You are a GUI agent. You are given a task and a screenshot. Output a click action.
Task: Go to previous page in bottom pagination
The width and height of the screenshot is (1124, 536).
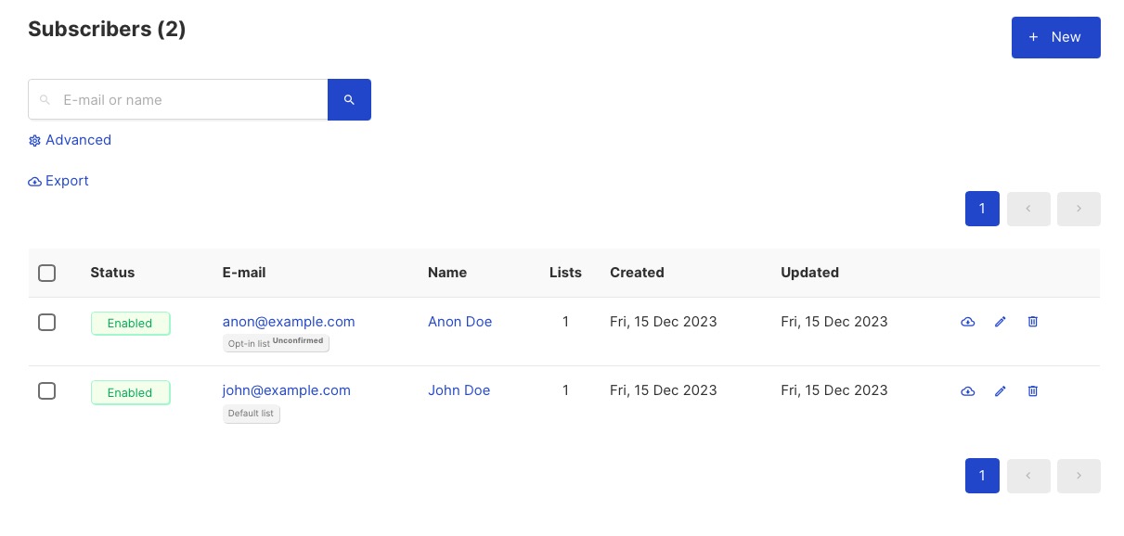pos(1028,476)
